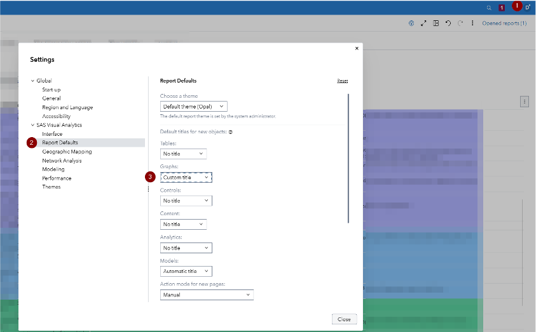
Task: Click the splitter handle between settings panes
Action: pyautogui.click(x=148, y=189)
